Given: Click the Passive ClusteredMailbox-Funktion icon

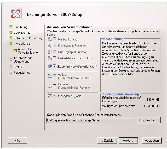Looking at the screenshot, I should click(50, 86).
